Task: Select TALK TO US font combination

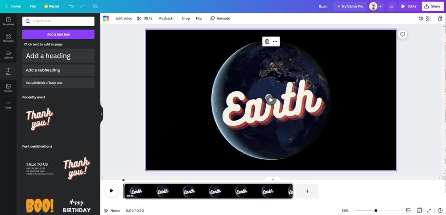Action: 40,168
